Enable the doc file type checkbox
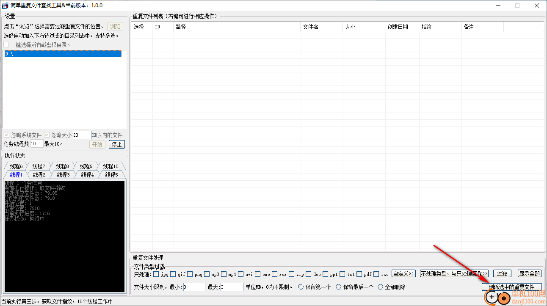 tap(309, 274)
